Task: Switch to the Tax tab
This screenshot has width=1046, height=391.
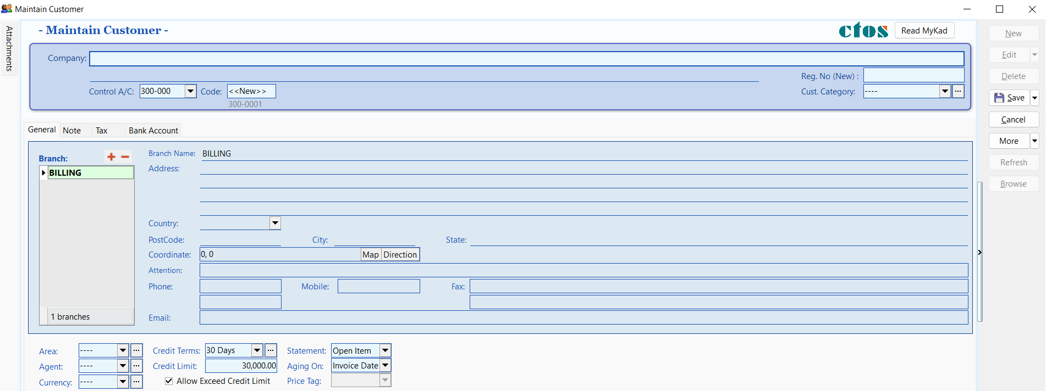Action: pyautogui.click(x=102, y=131)
